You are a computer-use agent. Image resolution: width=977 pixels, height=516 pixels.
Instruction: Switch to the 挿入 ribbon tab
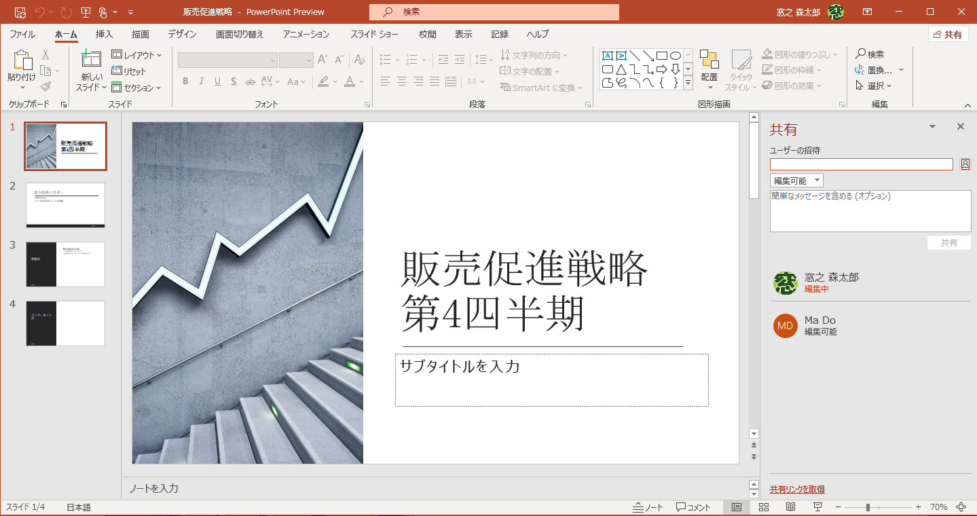[103, 34]
